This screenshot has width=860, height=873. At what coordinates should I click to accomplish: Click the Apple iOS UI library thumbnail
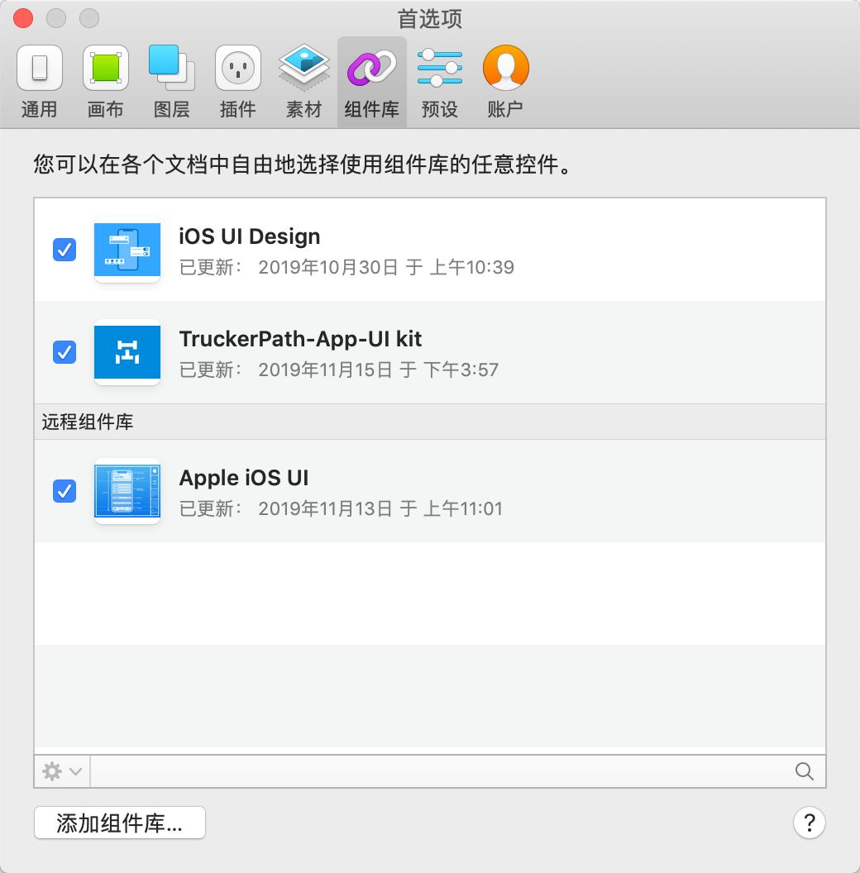tap(127, 492)
